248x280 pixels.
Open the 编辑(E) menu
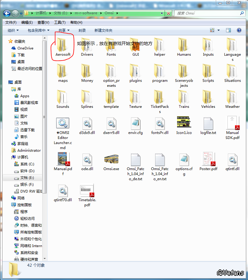tap(27, 22)
